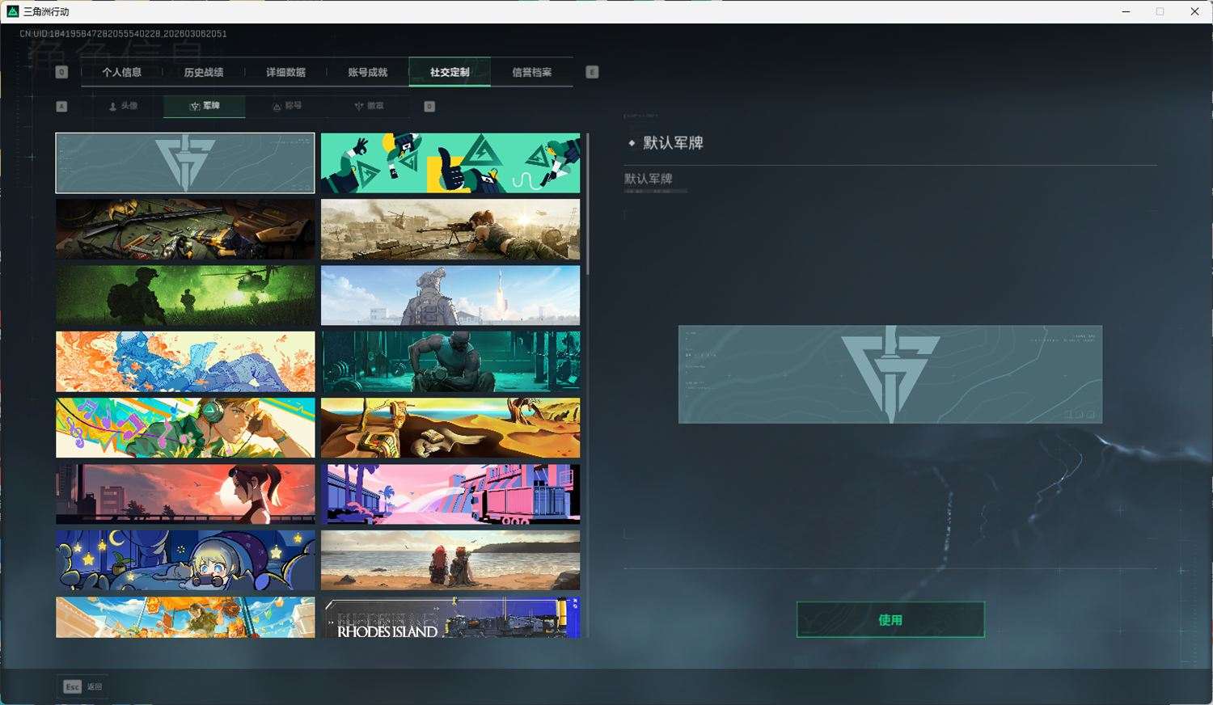Go back with the Esc 返回 button

(83, 686)
